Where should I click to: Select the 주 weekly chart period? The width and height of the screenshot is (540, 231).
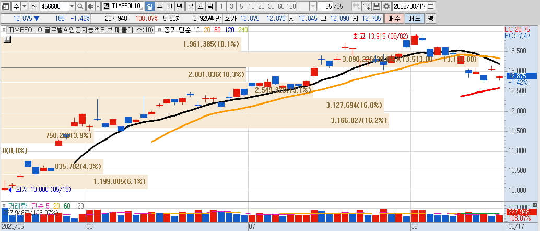tap(159, 6)
